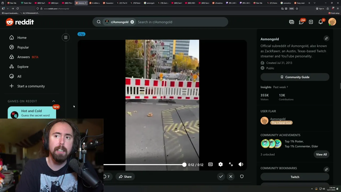
Task: Reload the page
Action: [18, 9]
